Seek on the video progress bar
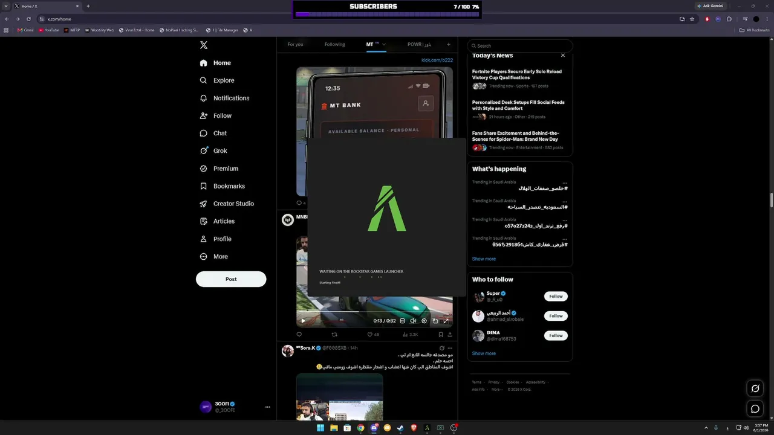The image size is (774, 435). 375,312
